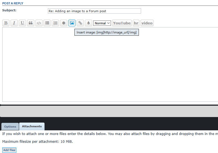Insert a quote block
The height and width of the screenshot is (153, 218).
(x=31, y=23)
